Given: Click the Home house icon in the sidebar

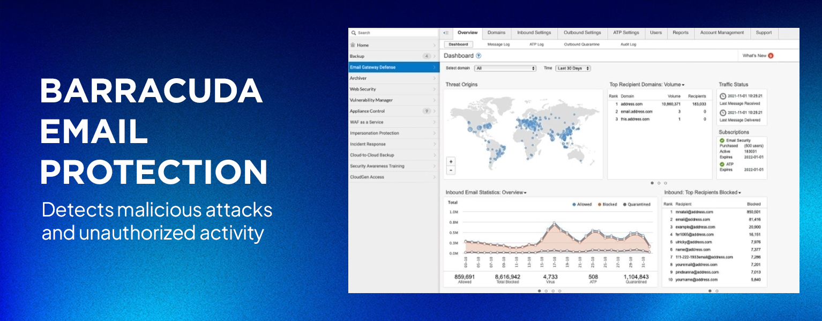Looking at the screenshot, I should [x=353, y=45].
